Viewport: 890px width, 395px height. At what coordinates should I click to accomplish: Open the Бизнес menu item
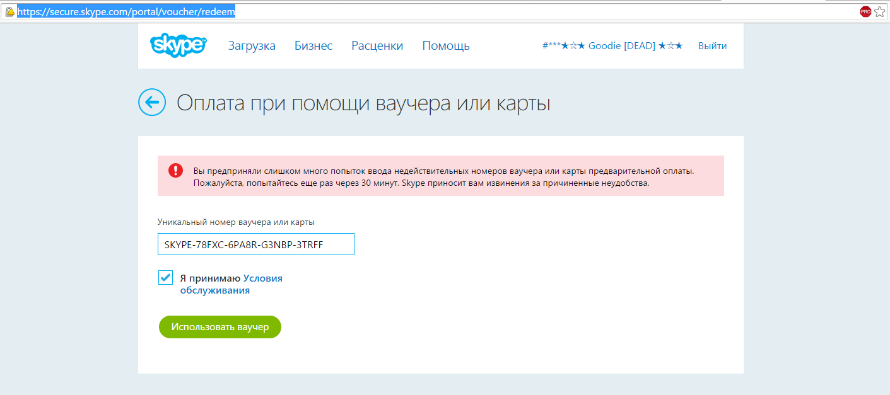coord(313,45)
